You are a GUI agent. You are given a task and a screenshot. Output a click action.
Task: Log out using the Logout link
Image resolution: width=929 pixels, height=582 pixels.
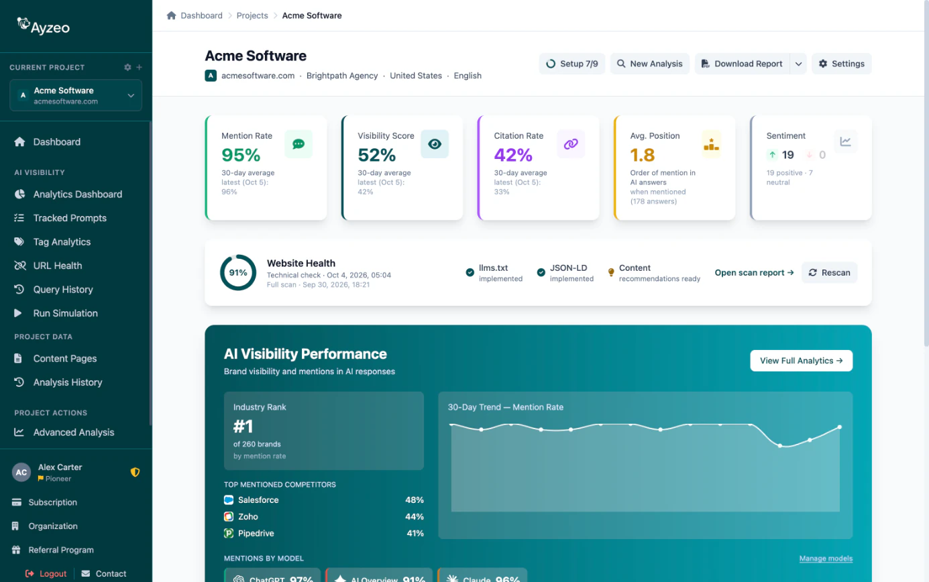click(46, 573)
